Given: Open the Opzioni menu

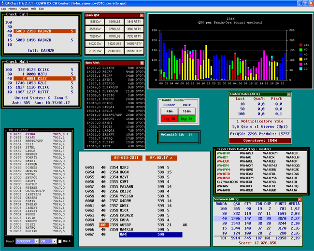Looking at the screenshot, I should pyautogui.click(x=24, y=9).
